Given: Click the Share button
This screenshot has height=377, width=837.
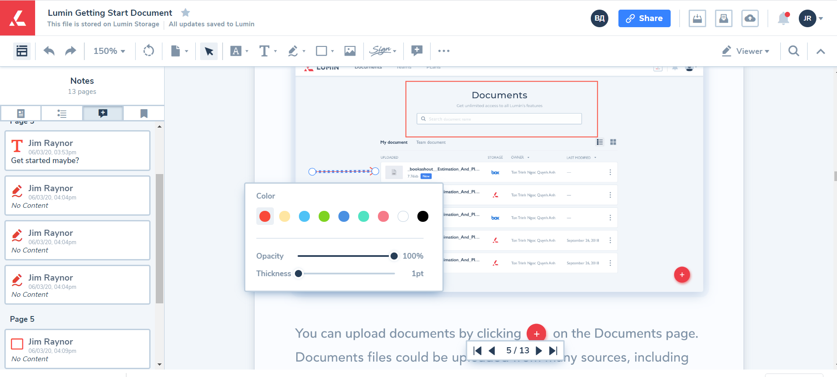Looking at the screenshot, I should (644, 18).
